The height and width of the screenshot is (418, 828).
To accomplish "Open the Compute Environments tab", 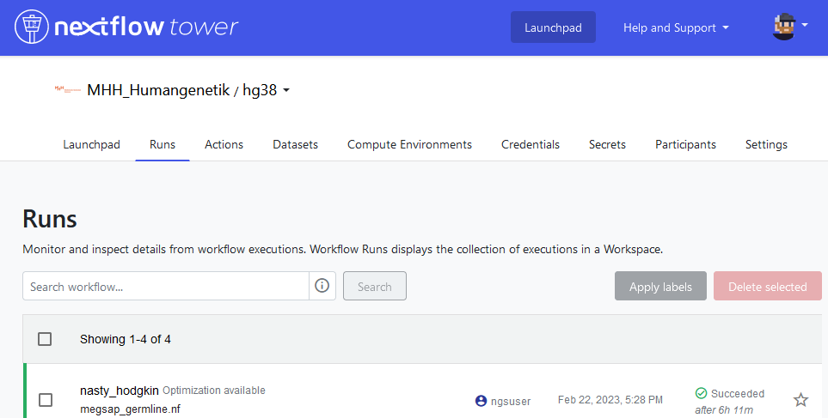I will click(x=409, y=144).
